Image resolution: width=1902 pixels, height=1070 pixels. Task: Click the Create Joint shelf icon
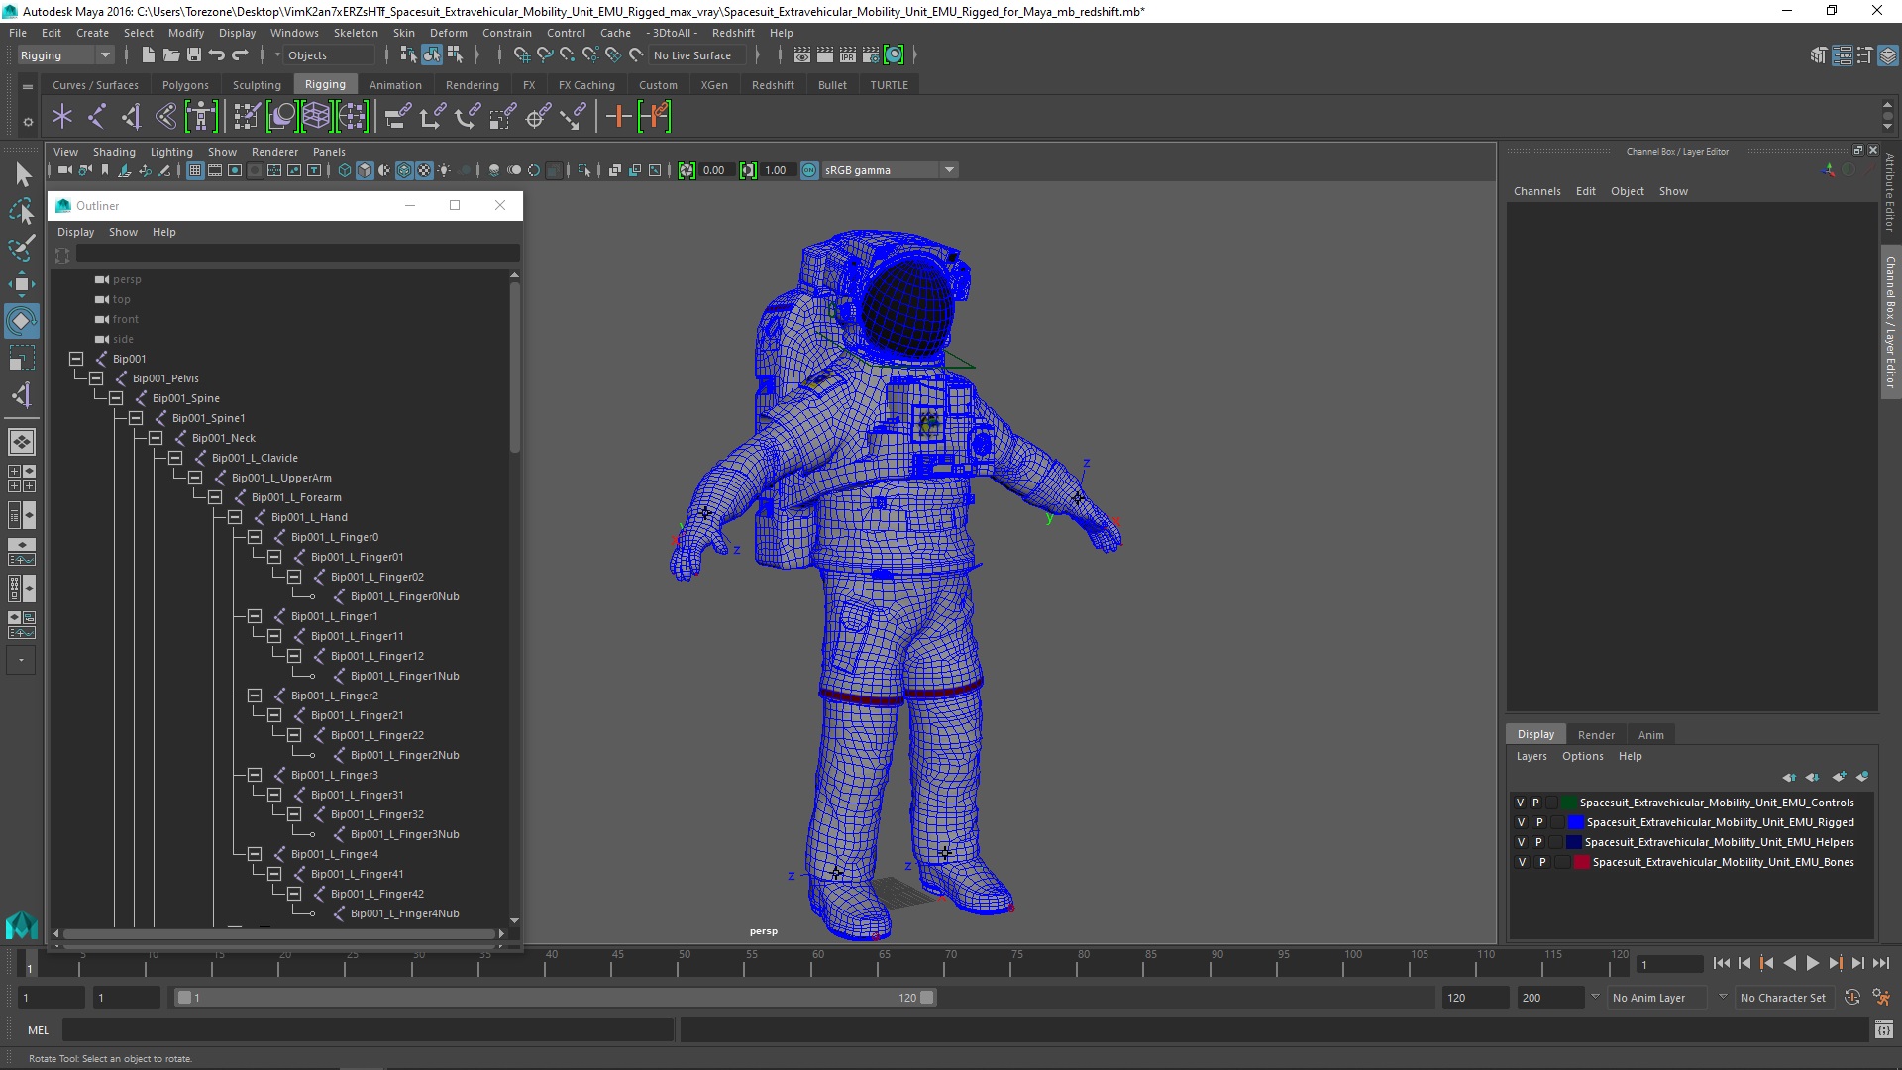(x=97, y=117)
